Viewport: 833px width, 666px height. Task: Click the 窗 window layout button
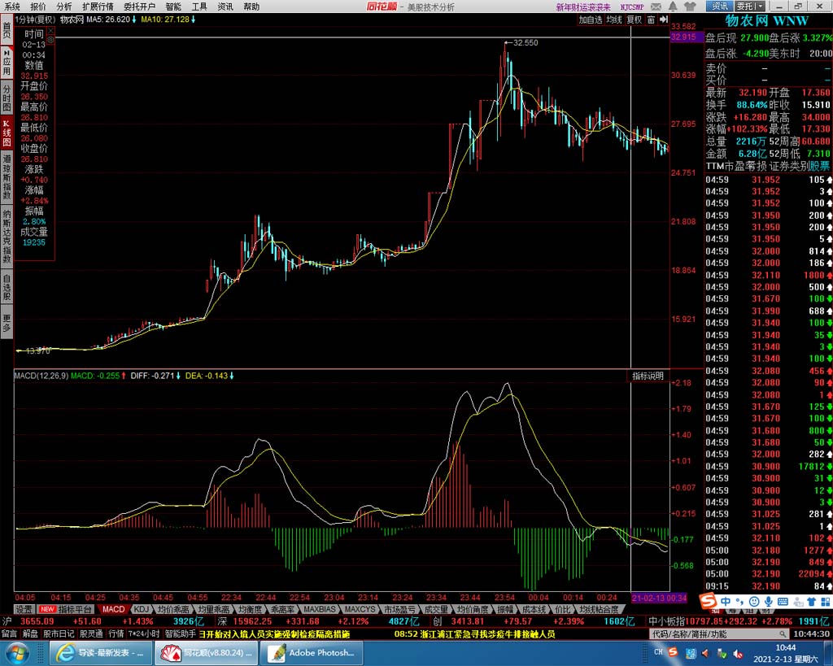coord(651,20)
